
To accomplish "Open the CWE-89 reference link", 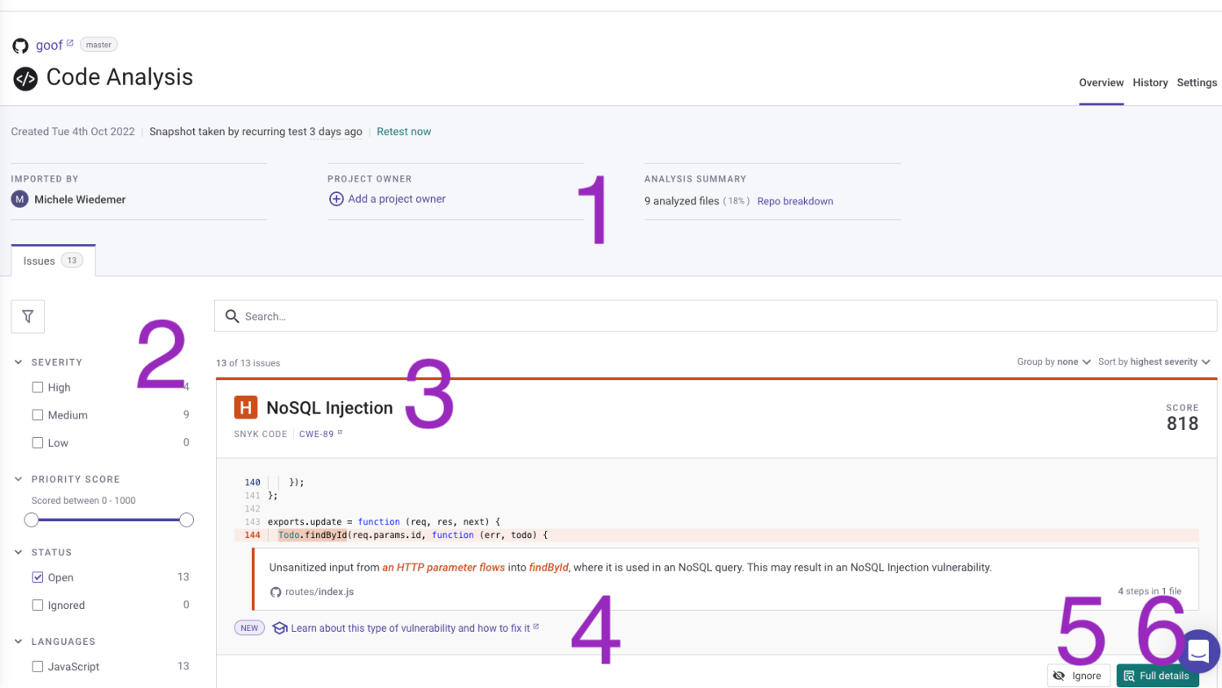I will [x=320, y=434].
